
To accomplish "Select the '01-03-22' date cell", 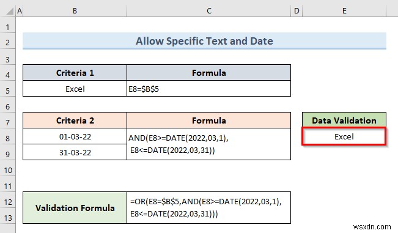I will coord(75,136).
